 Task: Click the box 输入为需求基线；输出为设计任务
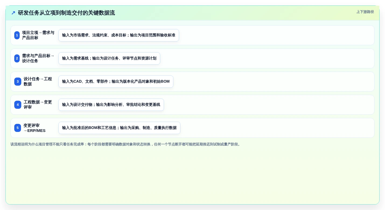coord(109,58)
